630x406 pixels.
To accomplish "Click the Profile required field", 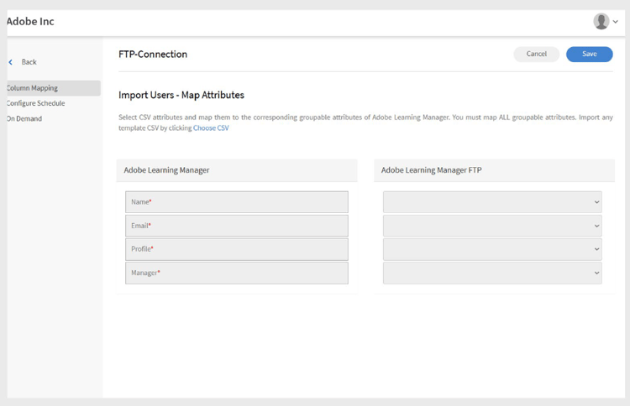I will [x=237, y=249].
